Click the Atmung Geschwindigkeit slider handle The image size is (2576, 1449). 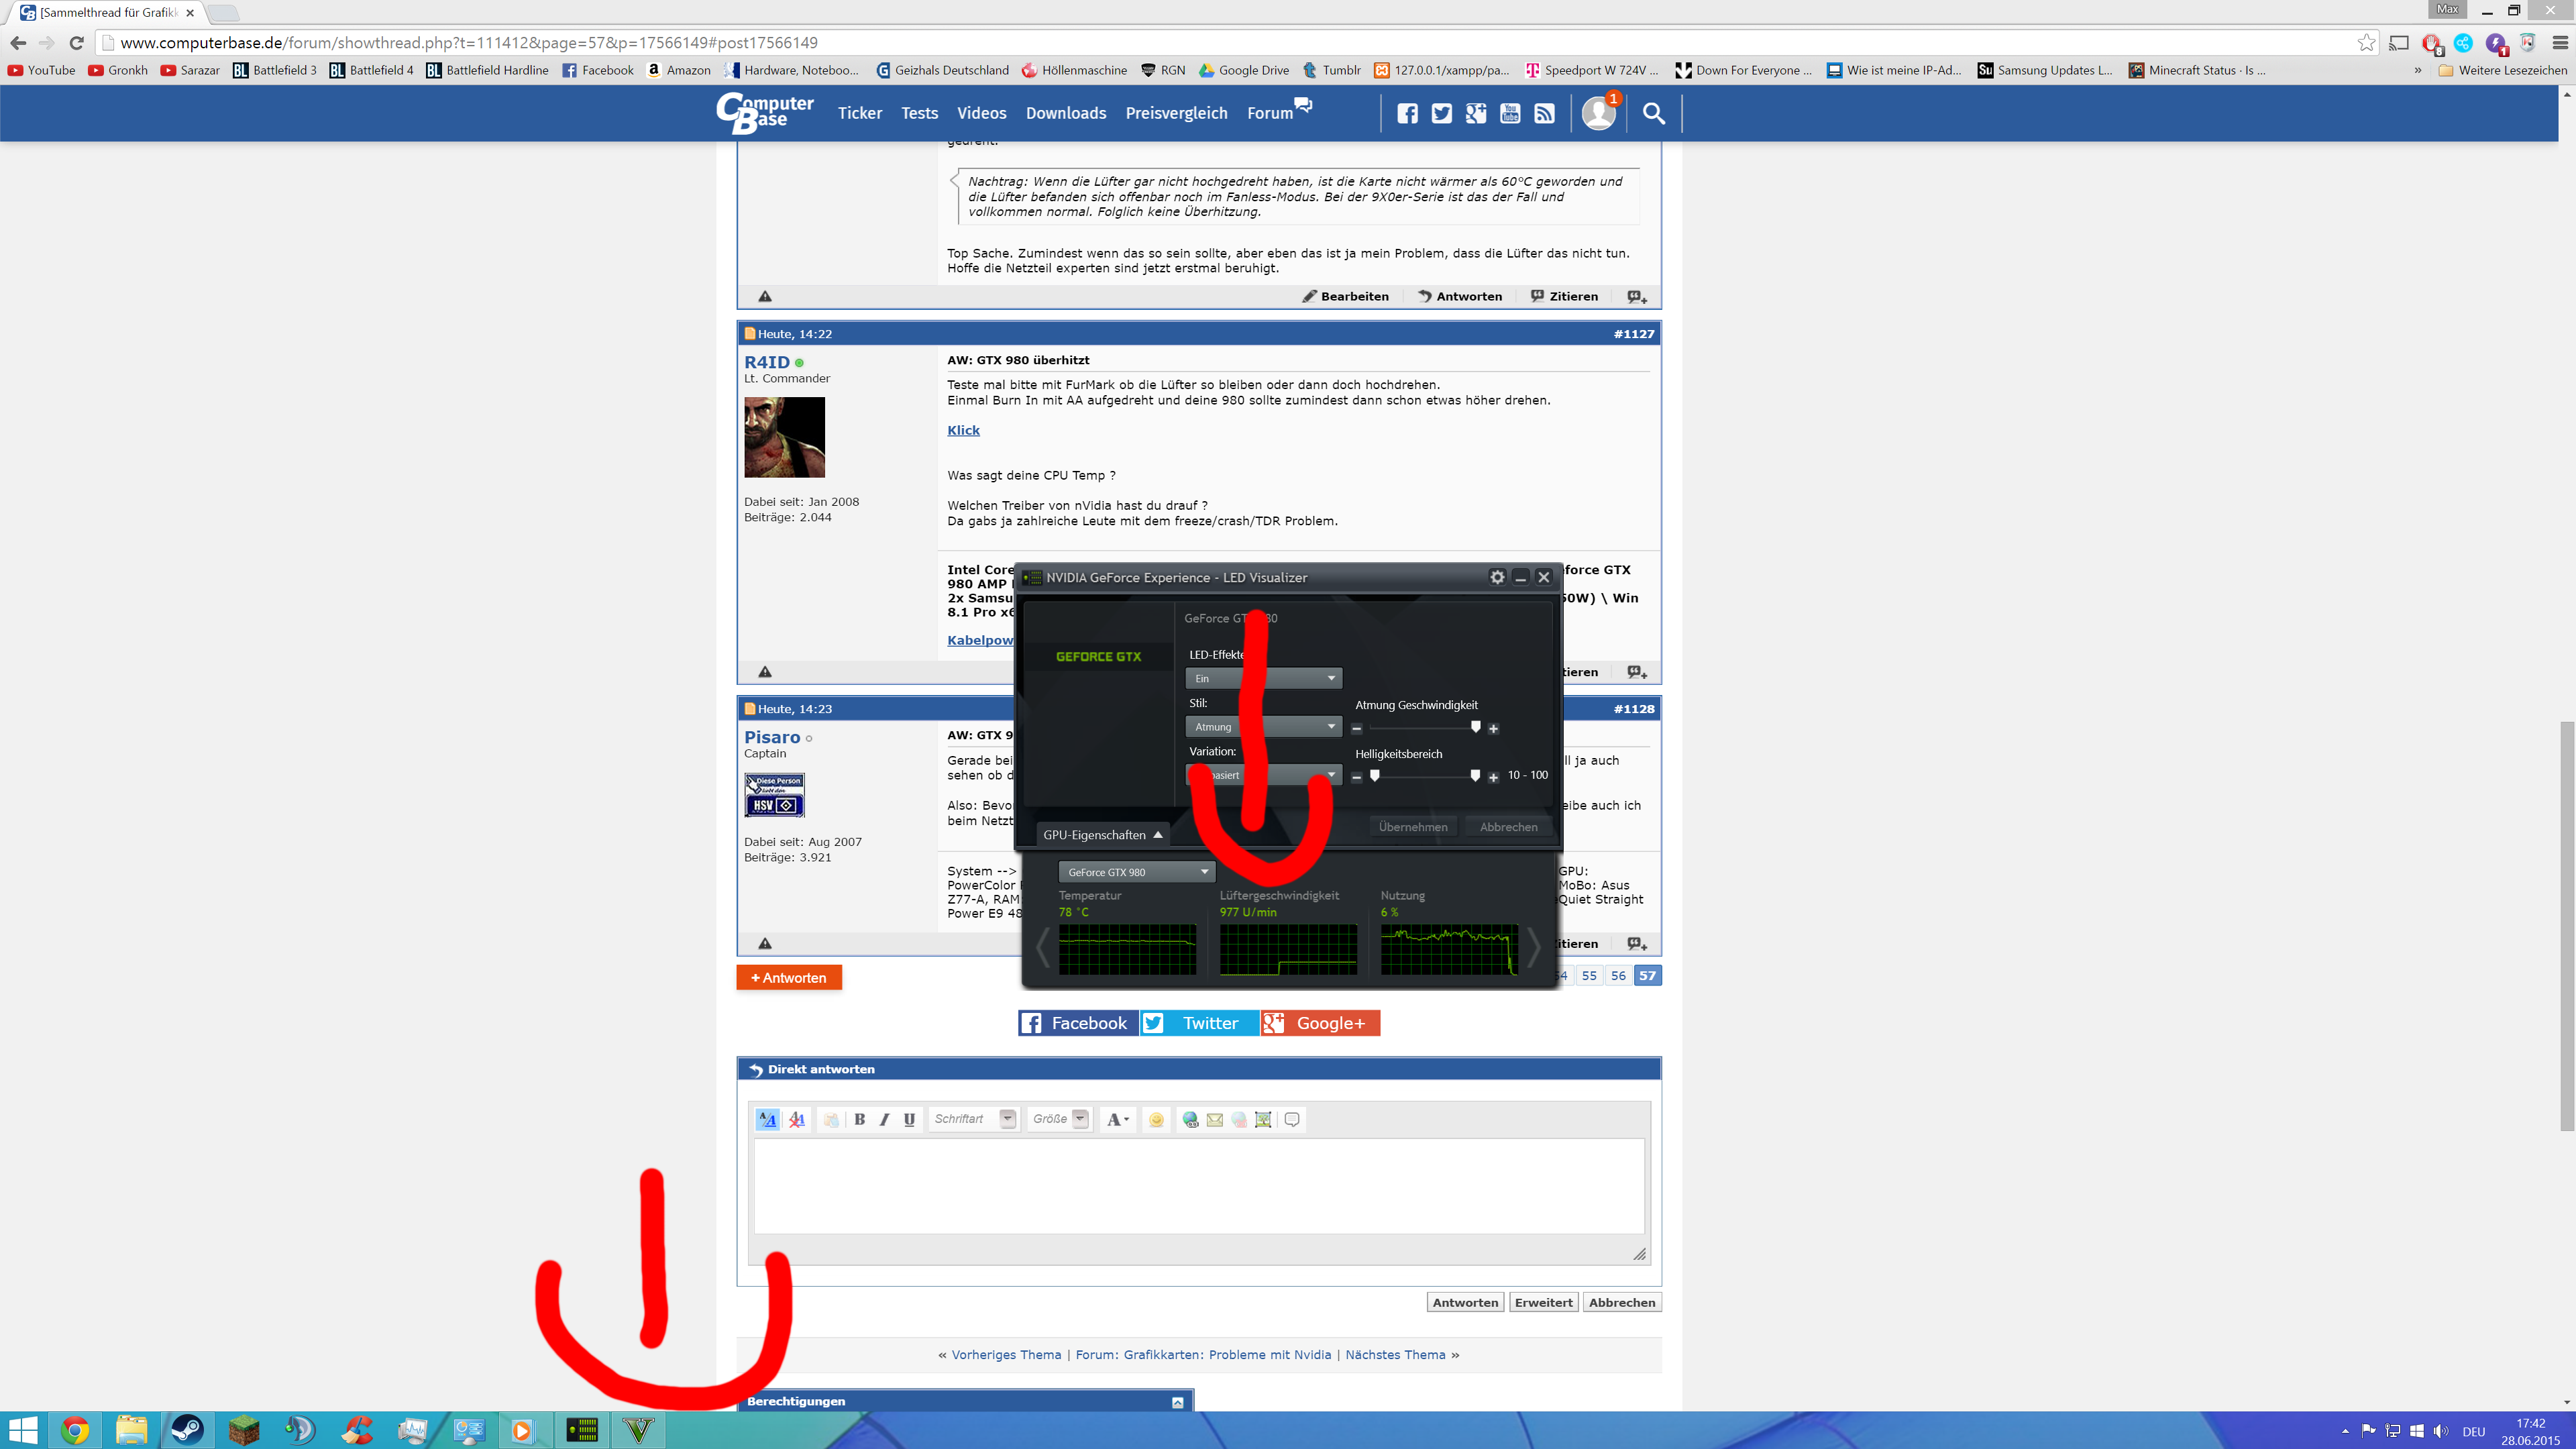1475,727
